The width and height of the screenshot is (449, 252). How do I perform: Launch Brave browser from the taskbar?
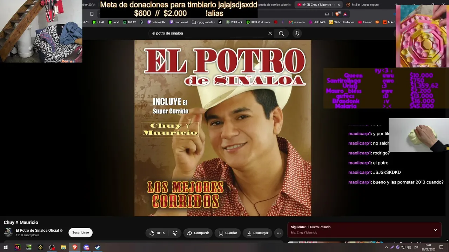point(75,247)
